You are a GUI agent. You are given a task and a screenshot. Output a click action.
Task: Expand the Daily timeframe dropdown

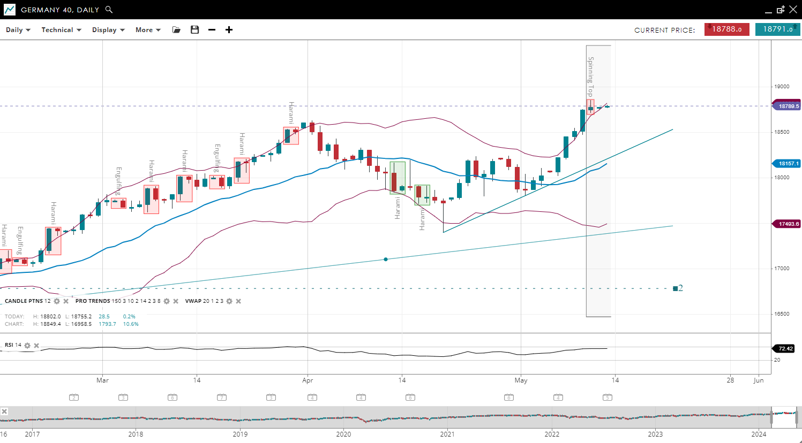[x=18, y=30]
